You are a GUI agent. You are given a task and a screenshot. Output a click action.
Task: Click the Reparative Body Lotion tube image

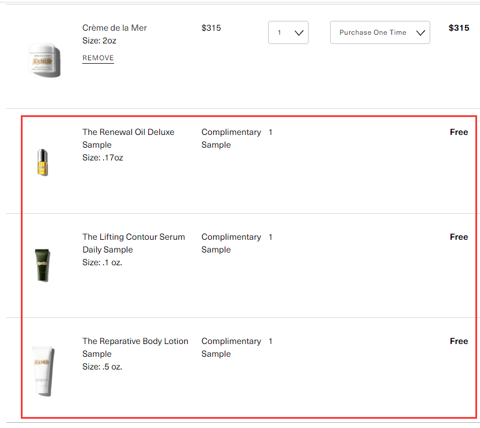click(x=43, y=370)
